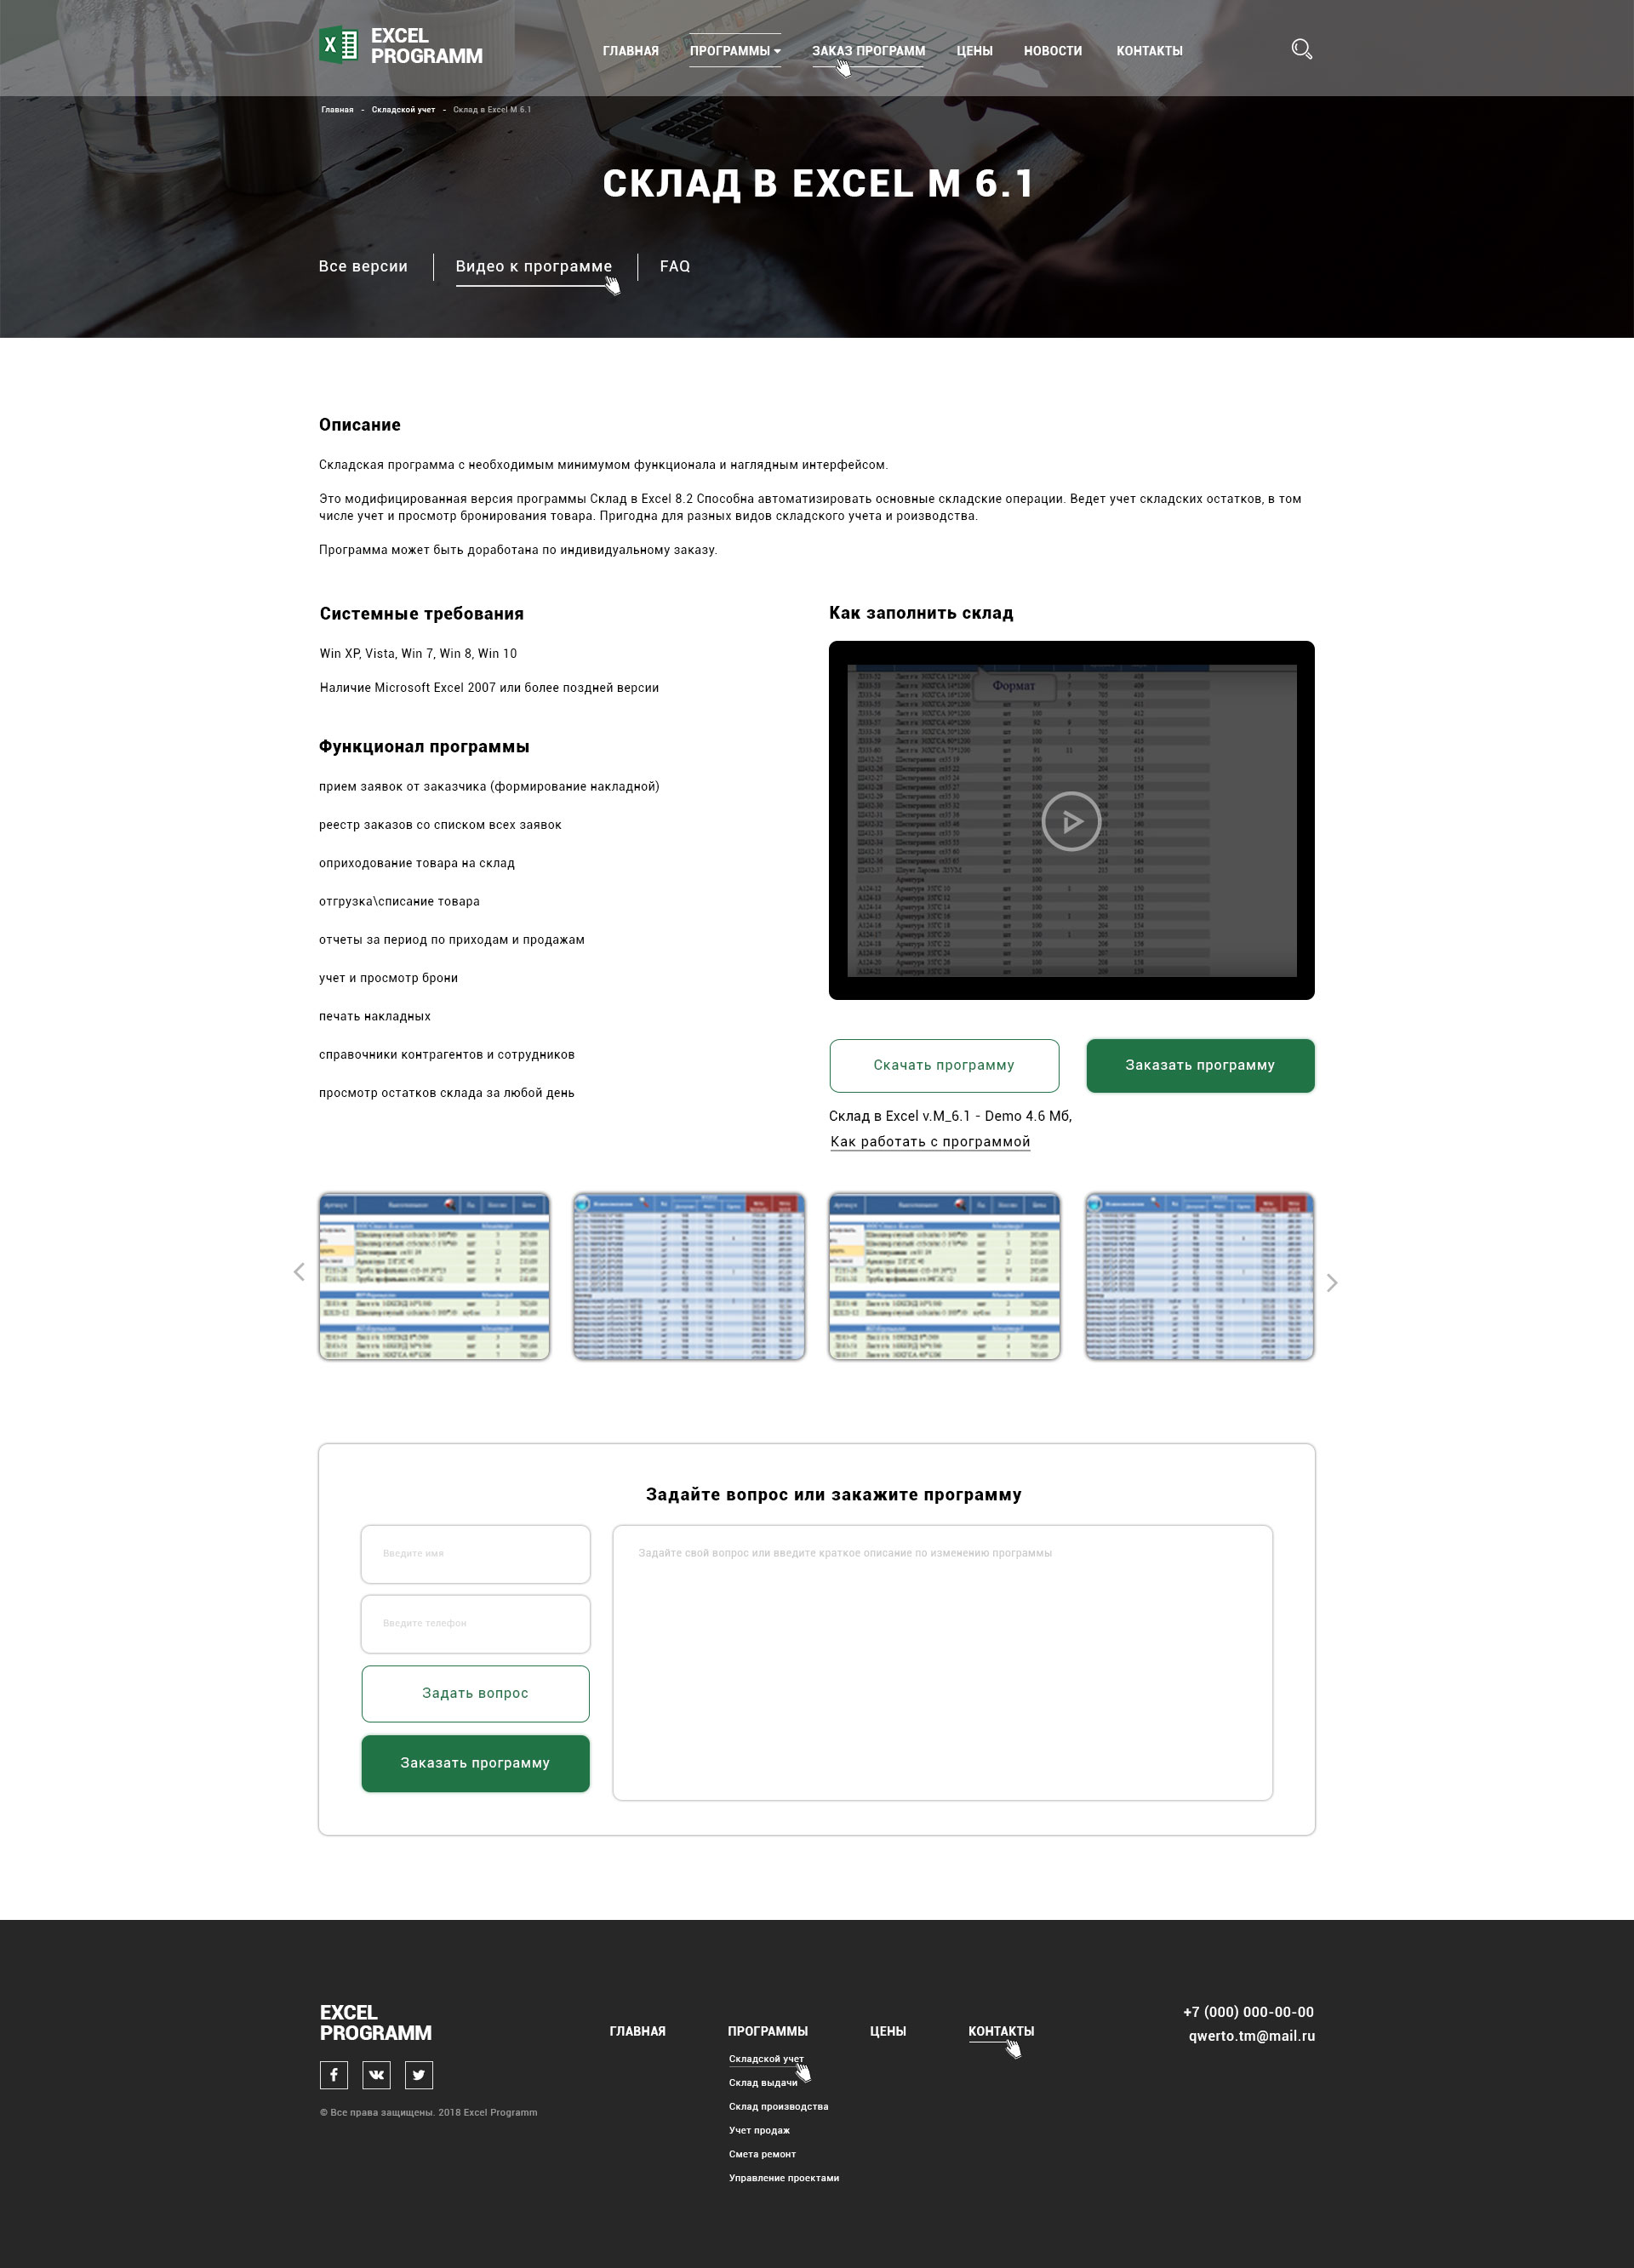The width and height of the screenshot is (1634, 2268).
Task: Open the Twitter social icon in footer
Action: [x=419, y=2074]
